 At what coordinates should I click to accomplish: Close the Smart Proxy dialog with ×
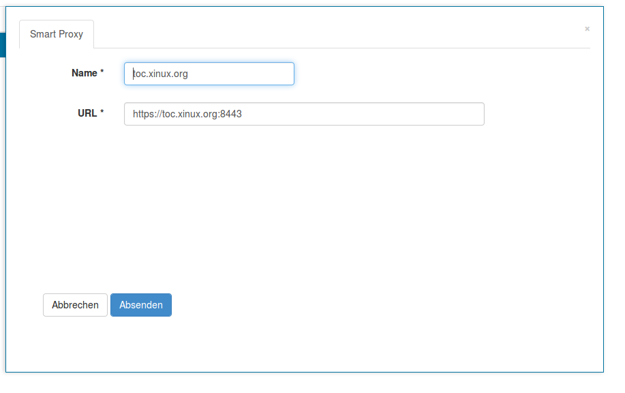pos(587,29)
